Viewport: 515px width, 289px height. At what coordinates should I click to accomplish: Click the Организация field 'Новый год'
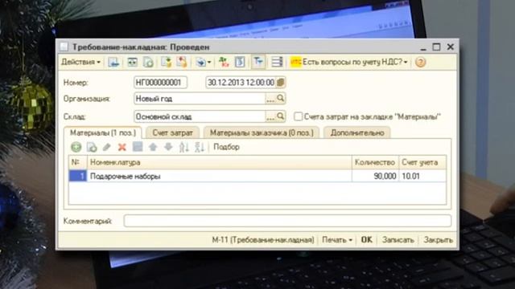click(200, 99)
